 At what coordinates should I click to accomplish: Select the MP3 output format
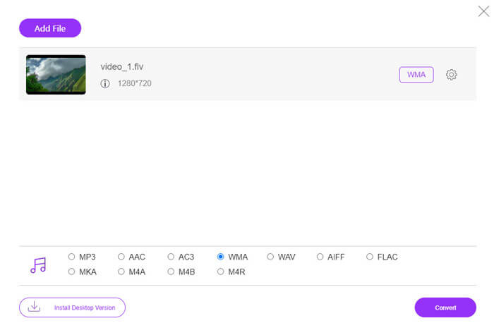72,257
